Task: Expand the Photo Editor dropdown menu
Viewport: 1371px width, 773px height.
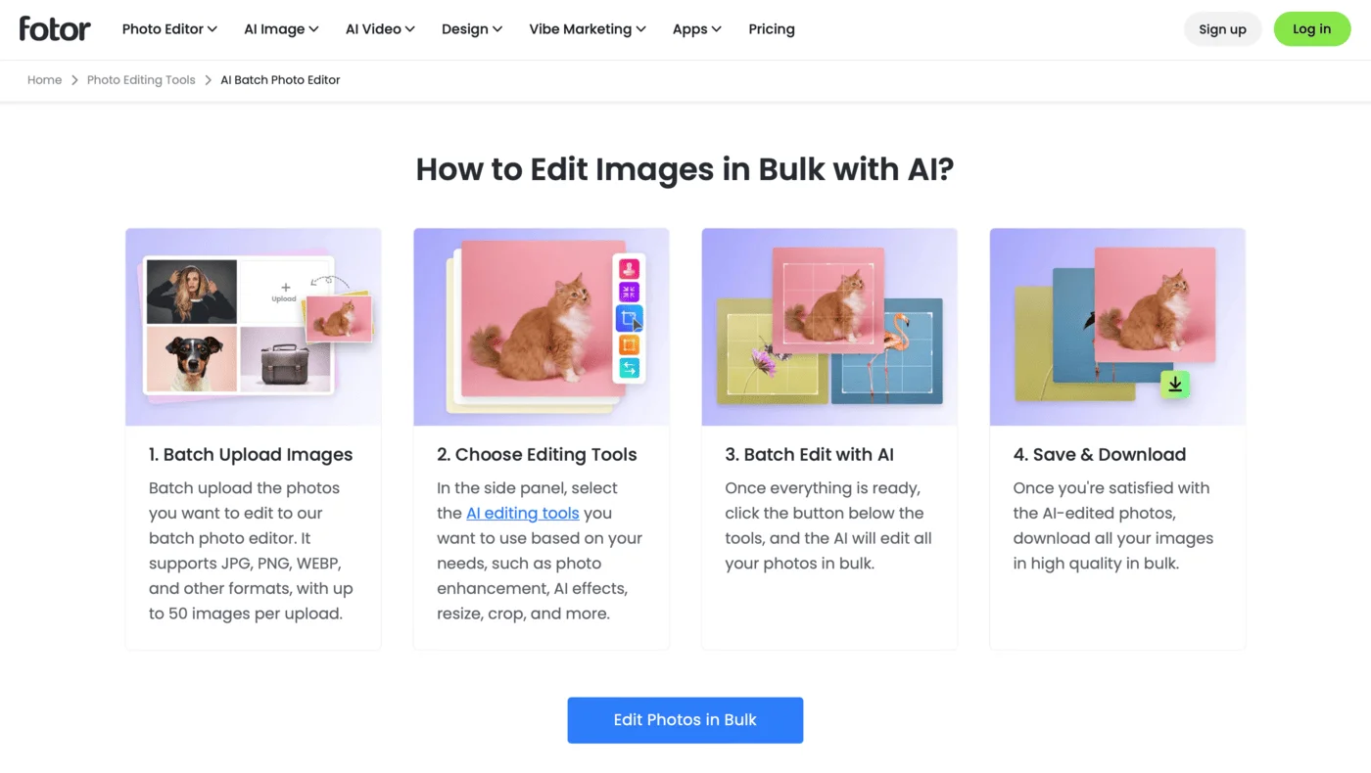Action: coord(169,29)
